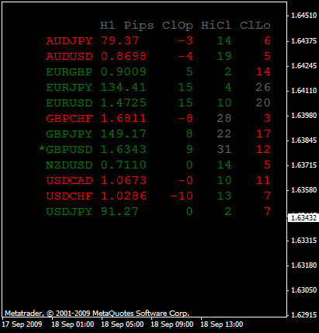Click the 17 Sep 2009 time label

point(23,324)
